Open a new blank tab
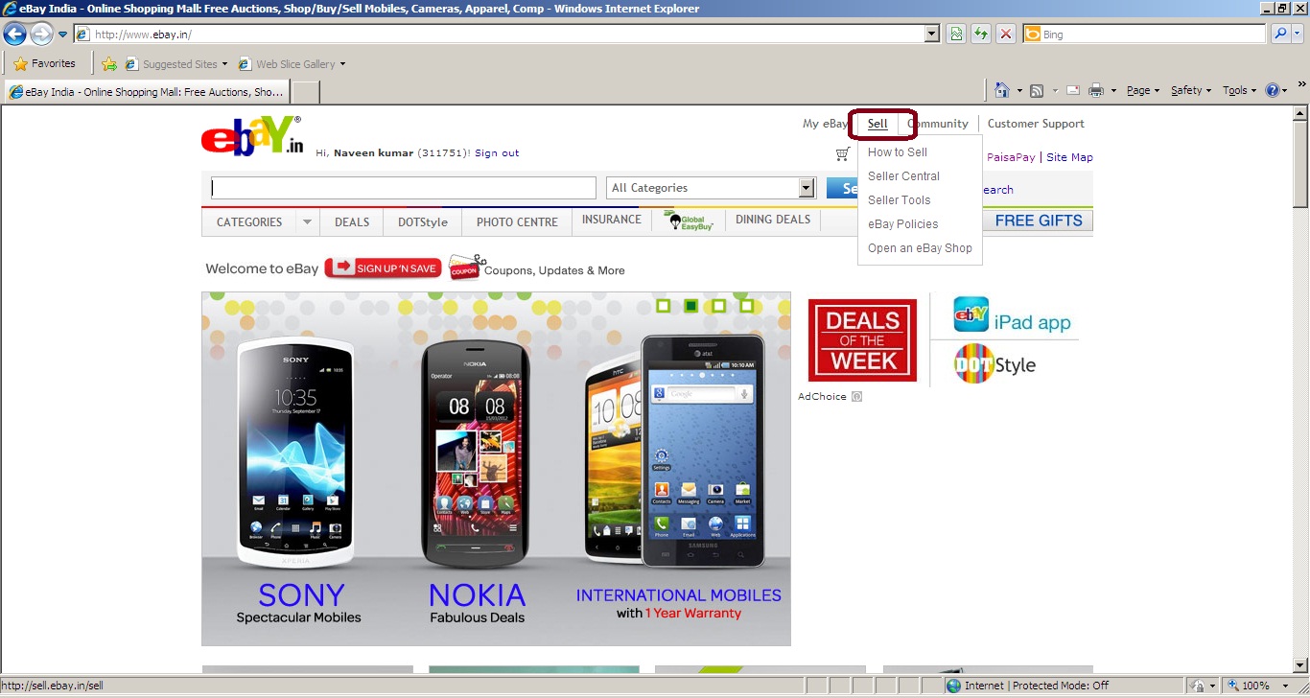Viewport: 1310px width, 698px height. 305,92
